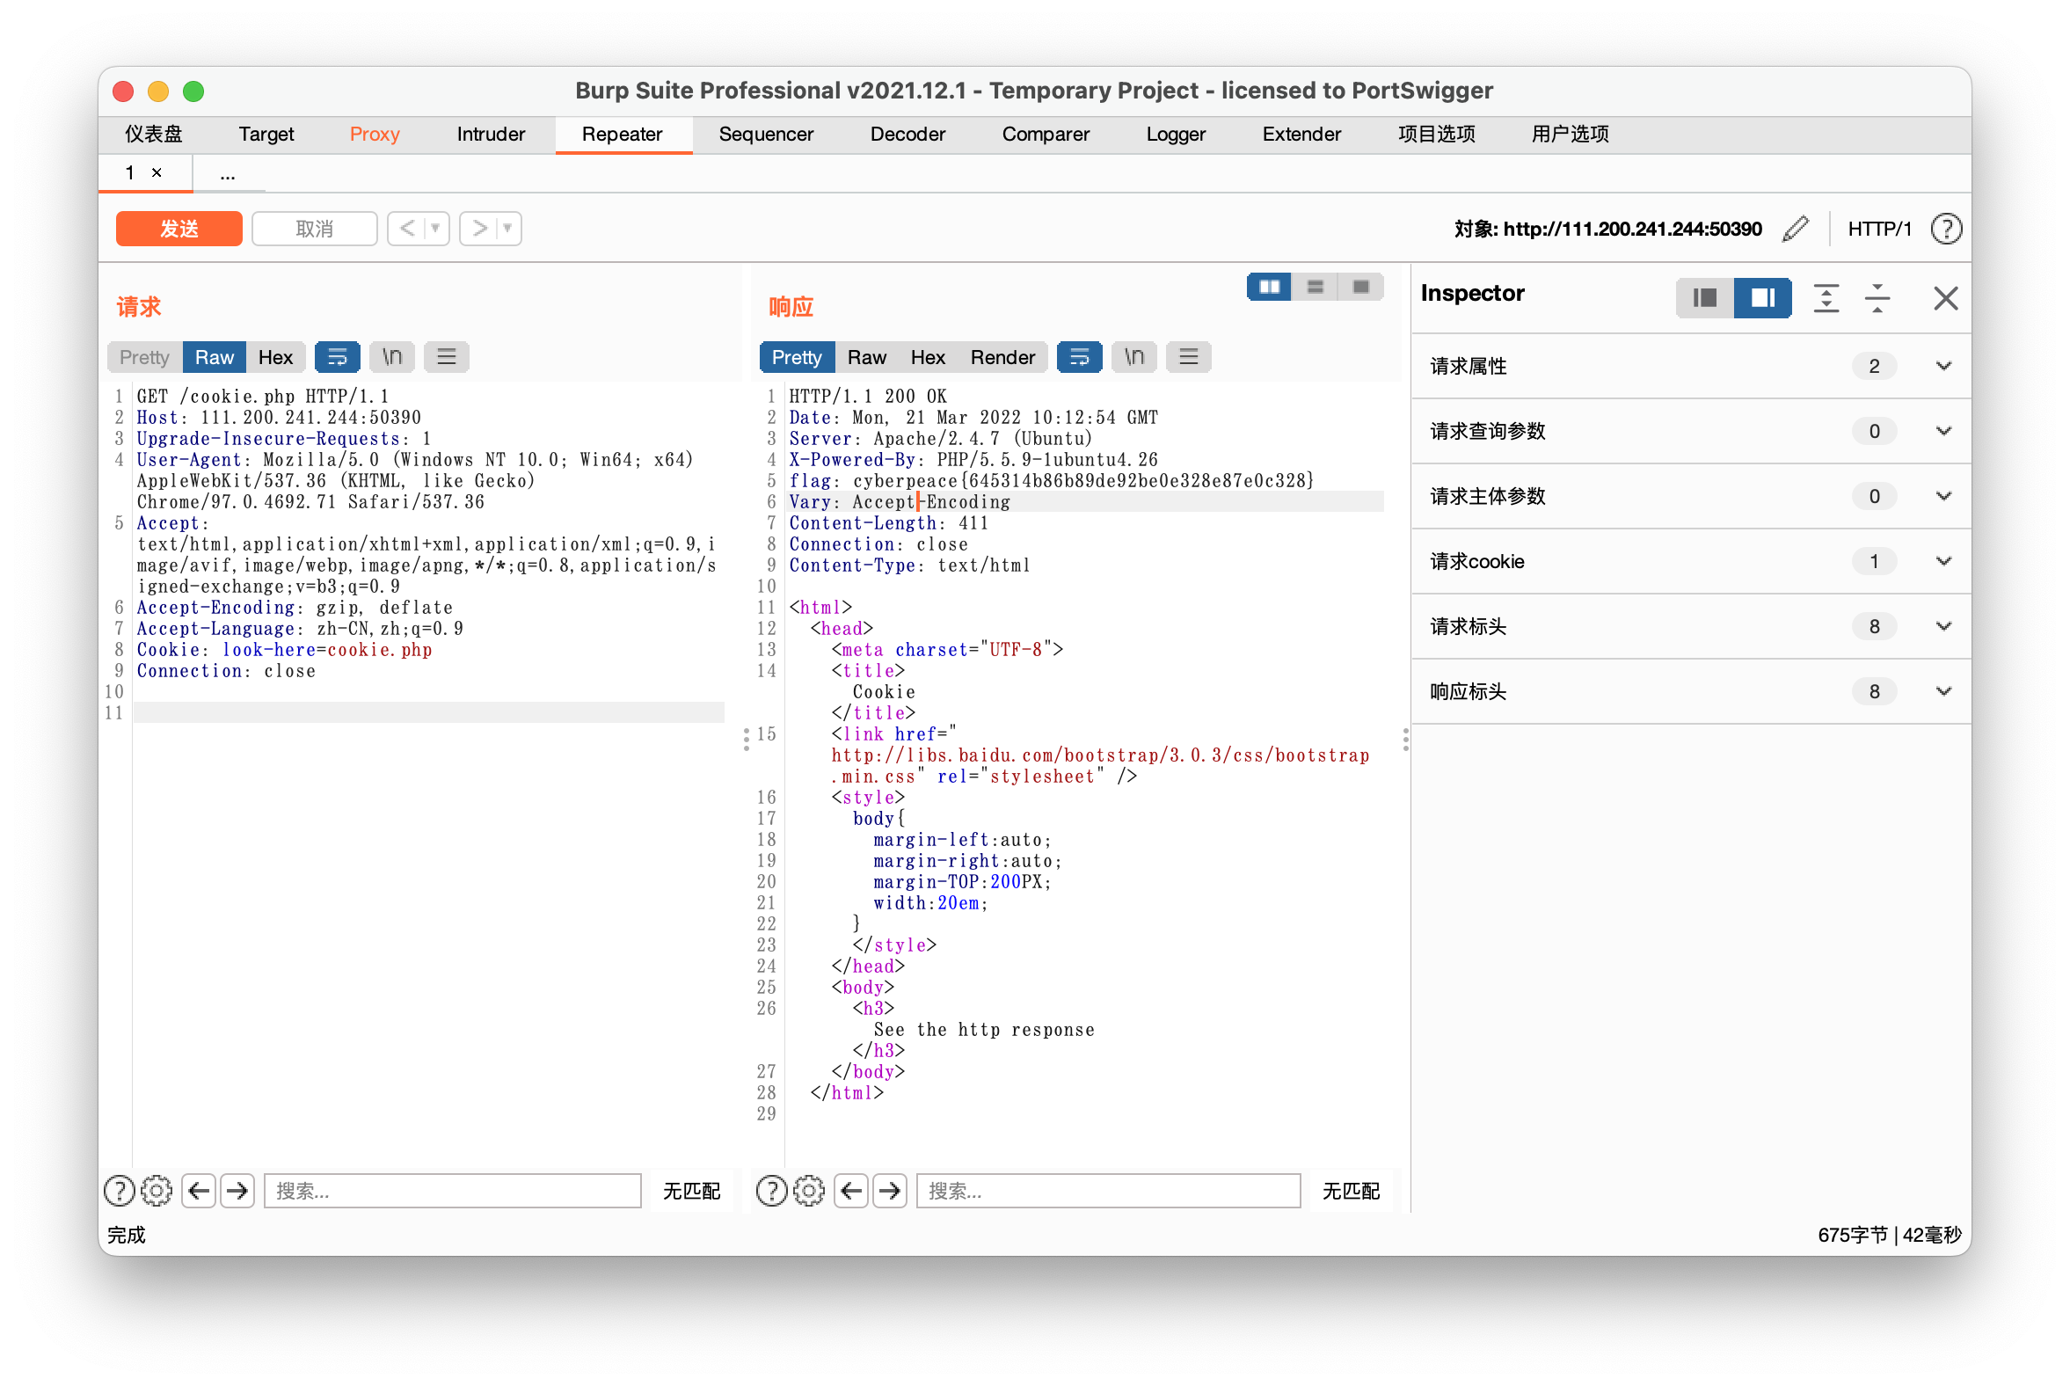Screen dimensions: 2070x1386
Task: Open the 仪表盘 dashboard tab
Action: click(154, 135)
